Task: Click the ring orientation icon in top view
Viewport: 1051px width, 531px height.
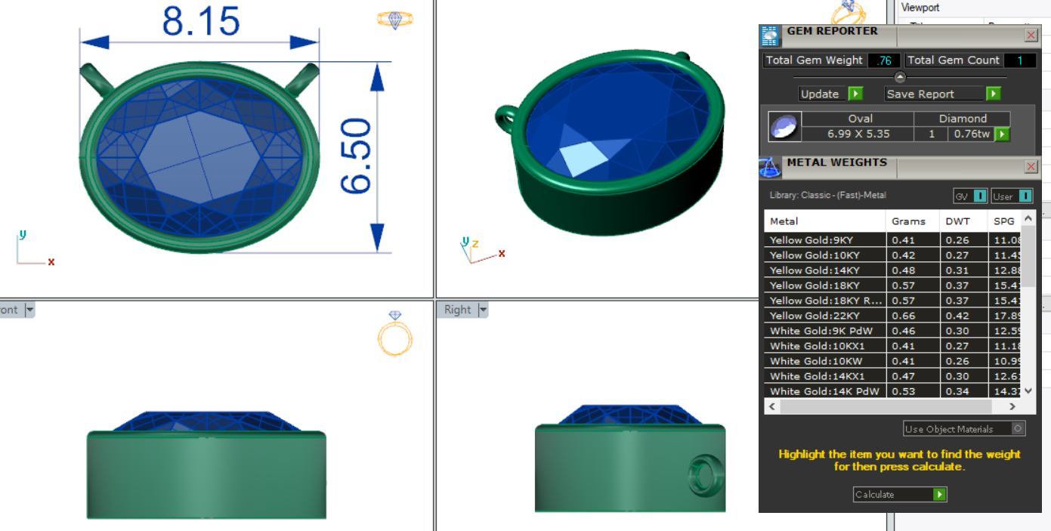Action: point(394,20)
